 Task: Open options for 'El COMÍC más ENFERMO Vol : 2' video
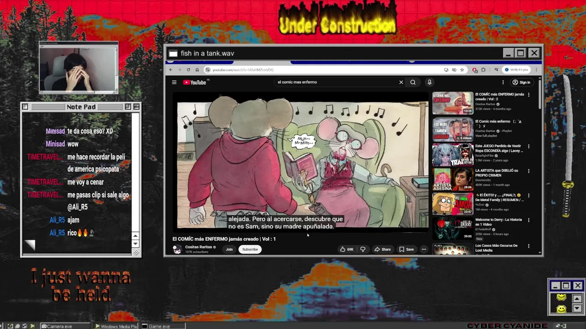[x=529, y=95]
